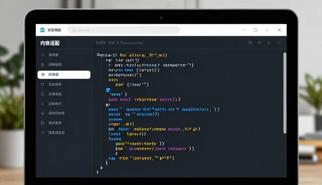Focus the search field in the title bar
322x185 pixels.
tap(124, 30)
